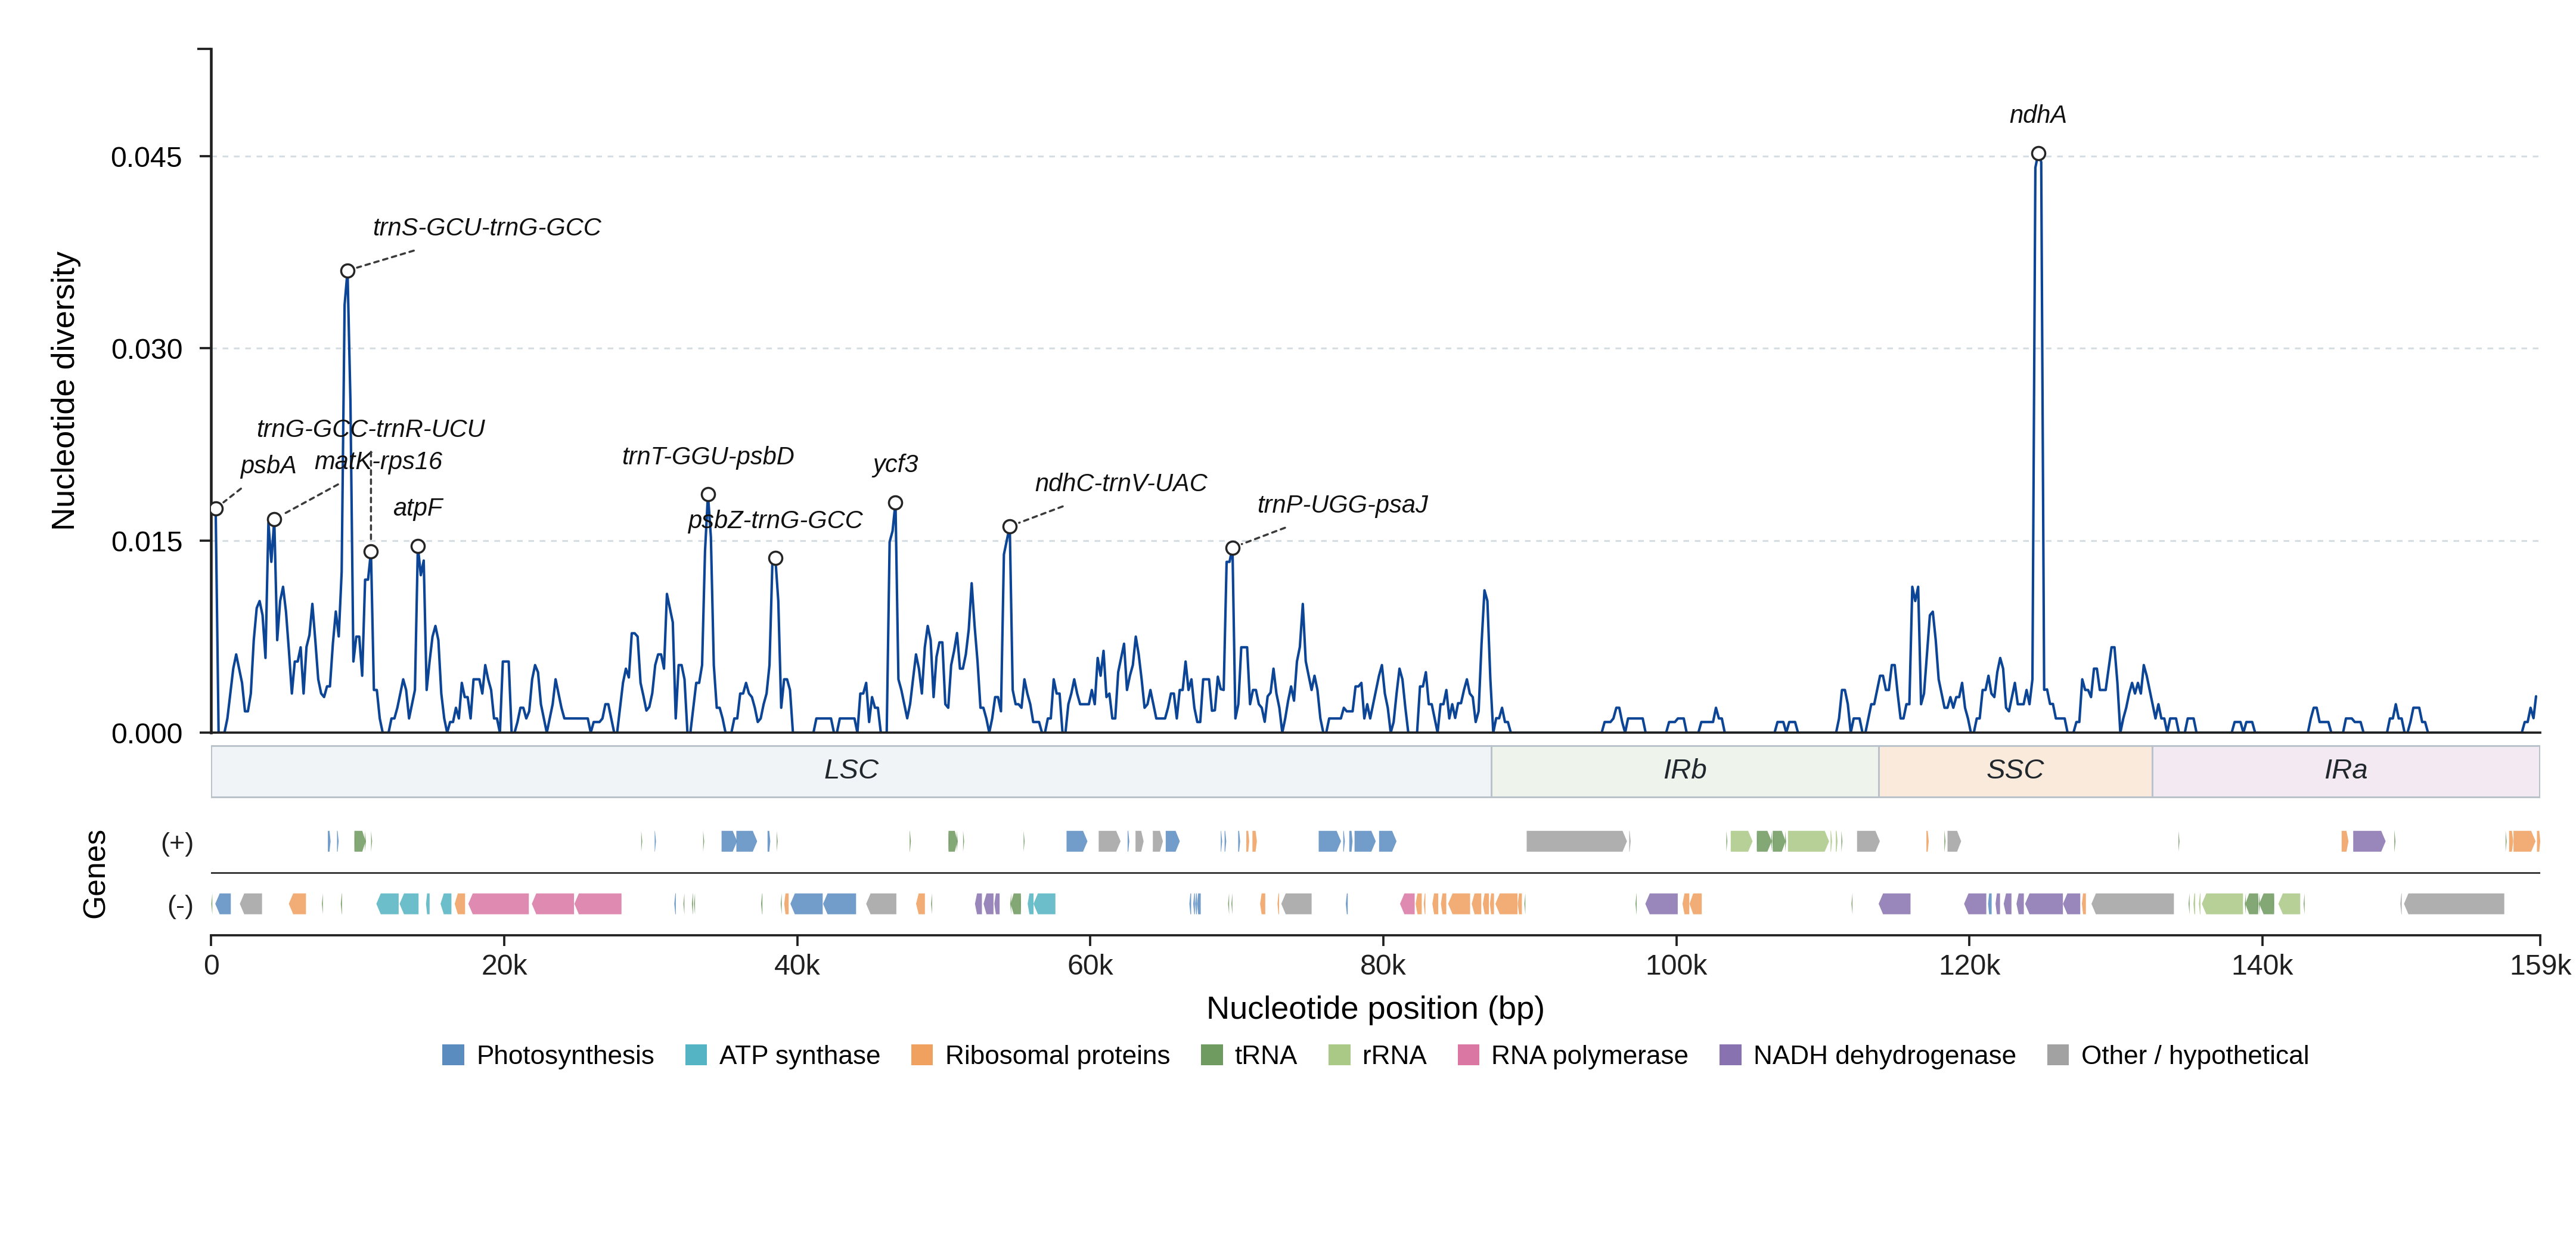Click the Photosynthesis legend swatch

(x=453, y=1055)
